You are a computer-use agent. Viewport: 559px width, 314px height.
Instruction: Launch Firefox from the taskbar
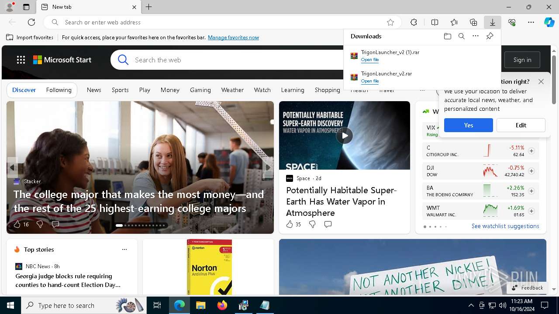(222, 305)
